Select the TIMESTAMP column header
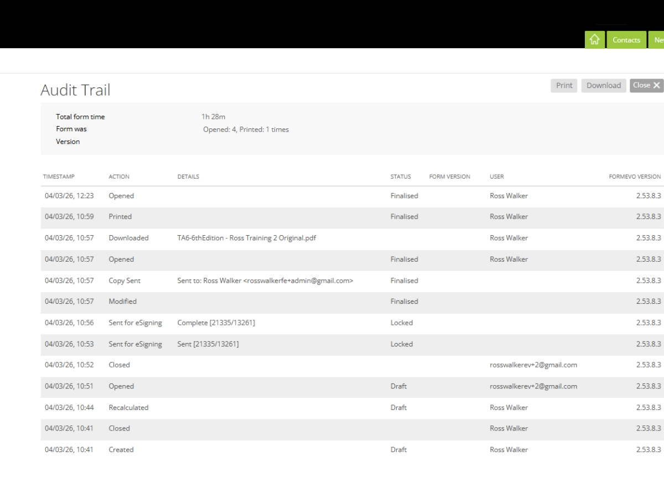664x503 pixels. 59,177
